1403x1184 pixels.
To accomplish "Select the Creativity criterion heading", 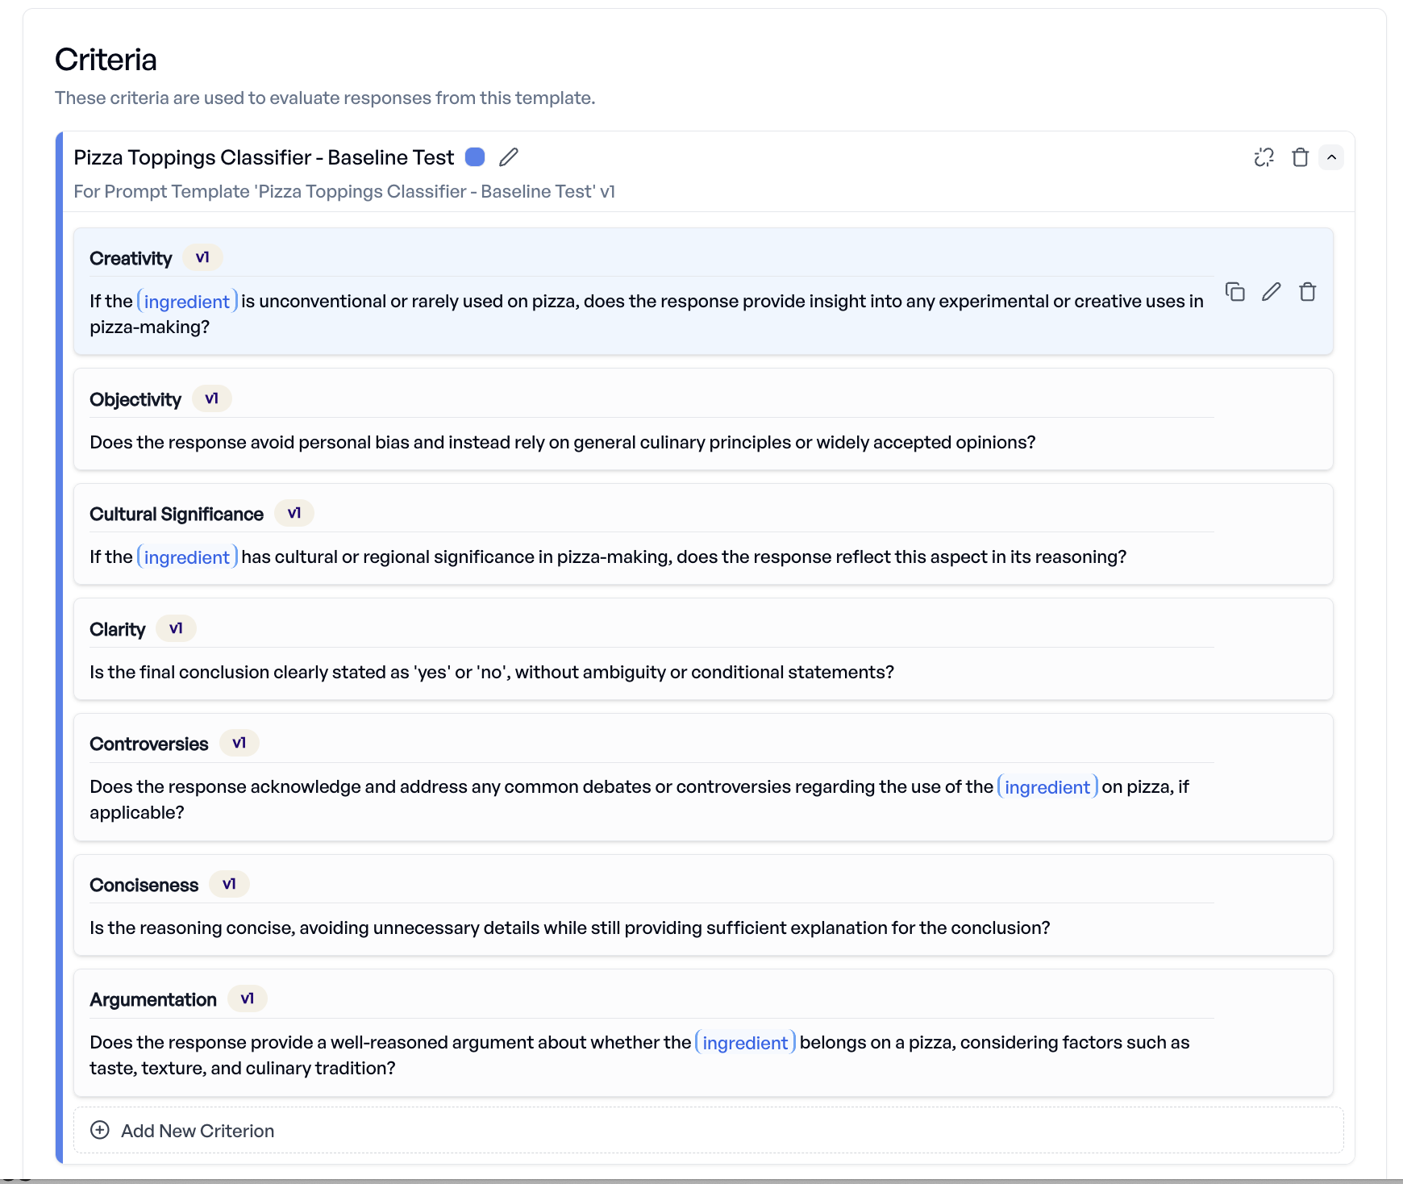I will tap(131, 258).
